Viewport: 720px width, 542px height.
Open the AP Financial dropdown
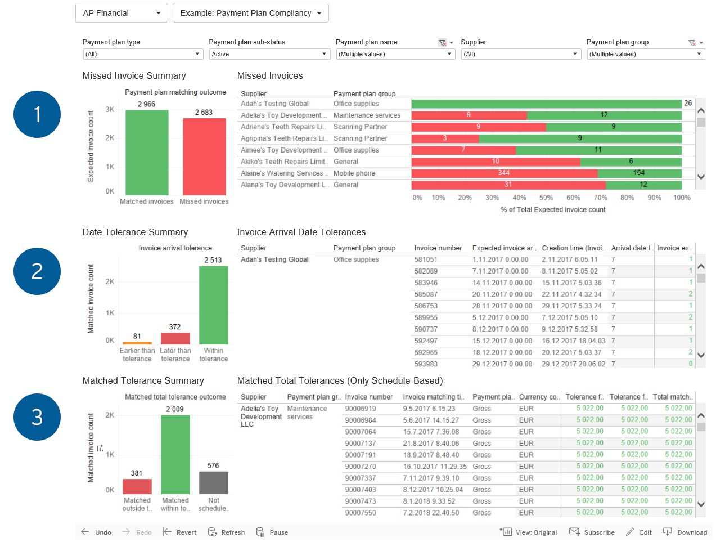pyautogui.click(x=121, y=13)
